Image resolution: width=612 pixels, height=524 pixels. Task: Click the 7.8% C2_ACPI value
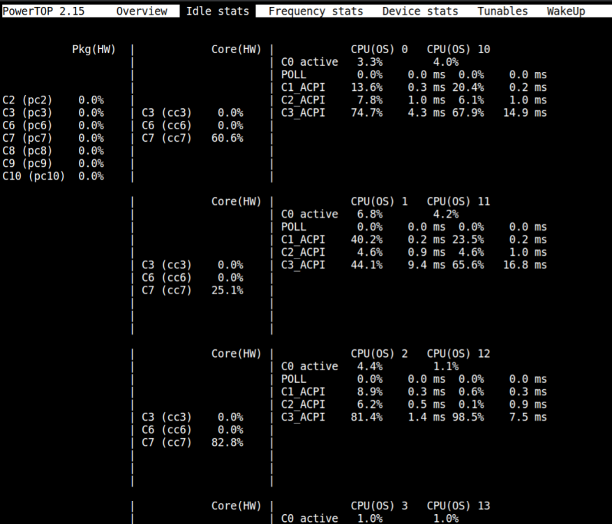370,100
